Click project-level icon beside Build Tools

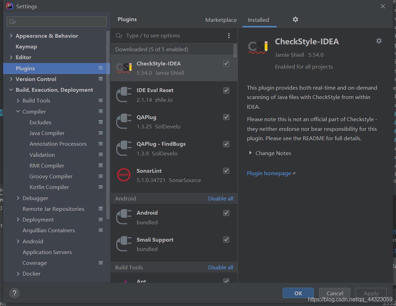coord(101,100)
